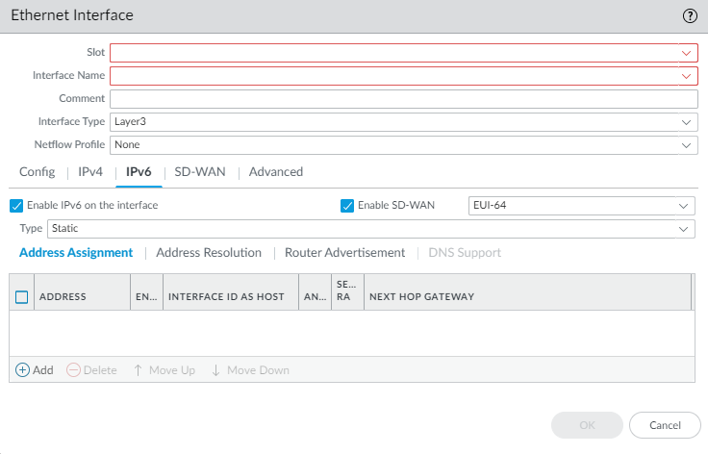Click the Add plus icon
The width and height of the screenshot is (708, 454).
click(23, 370)
